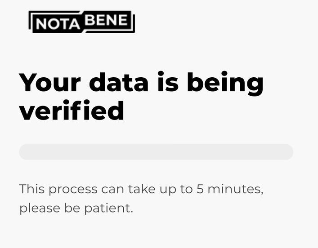Image resolution: width=318 pixels, height=248 pixels.
Task: Click the word 'data' in the heading
Action: [119, 82]
